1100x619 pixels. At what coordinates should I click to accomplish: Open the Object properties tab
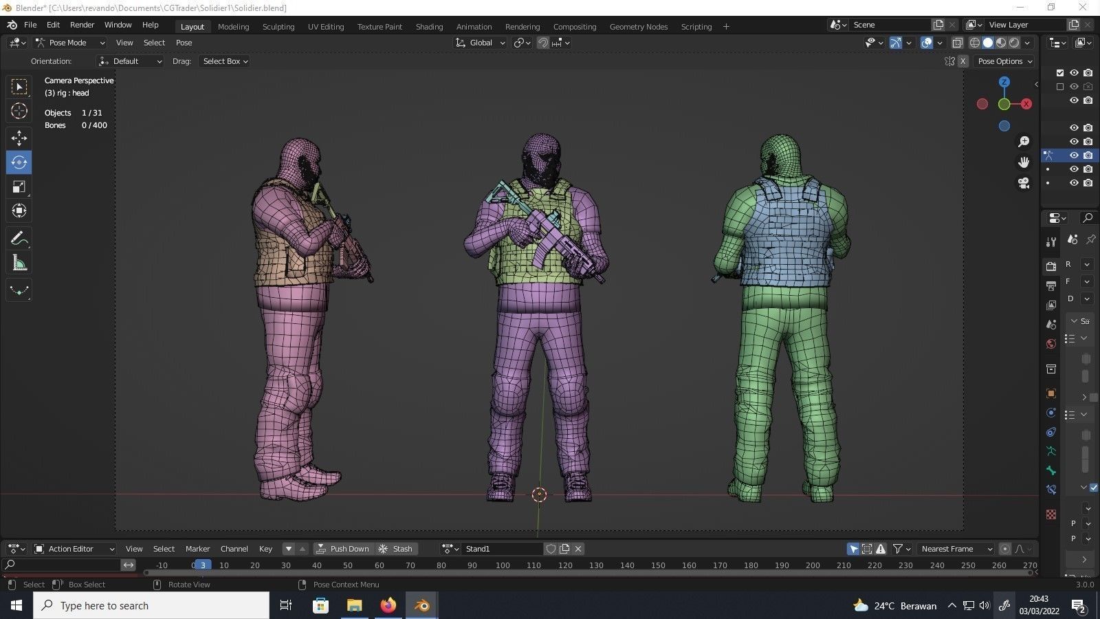point(1050,393)
